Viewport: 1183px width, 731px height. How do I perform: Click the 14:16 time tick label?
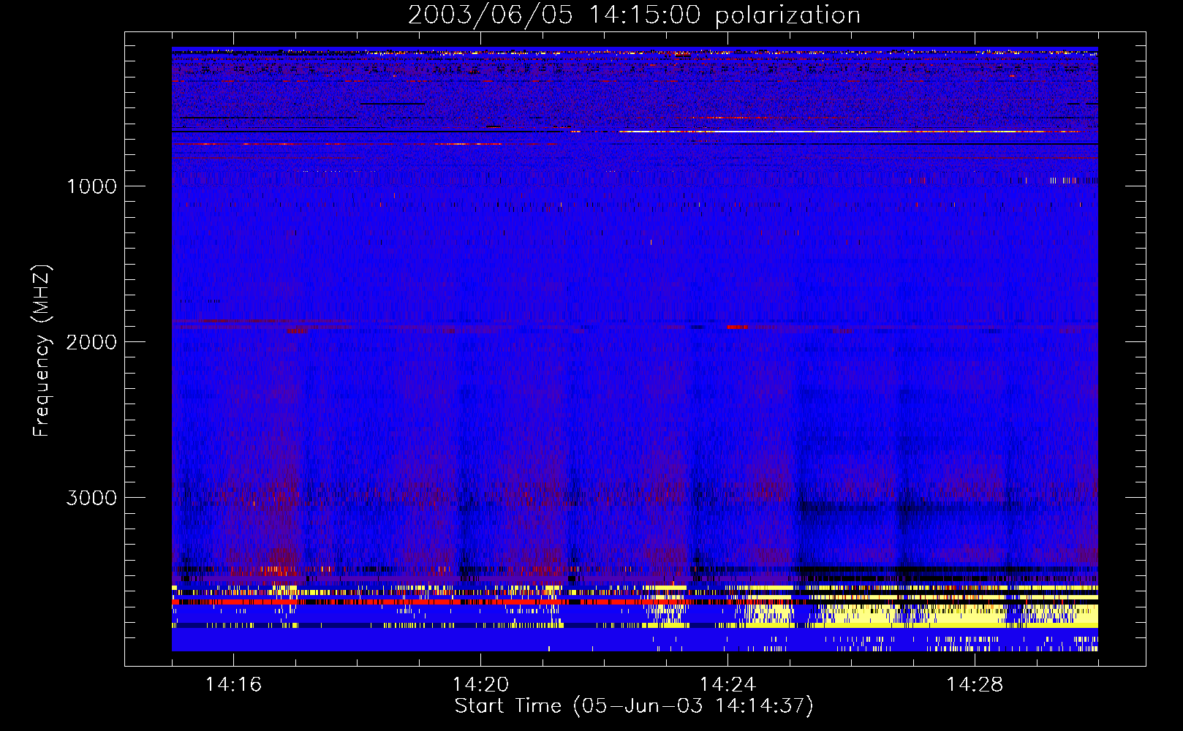click(x=233, y=684)
